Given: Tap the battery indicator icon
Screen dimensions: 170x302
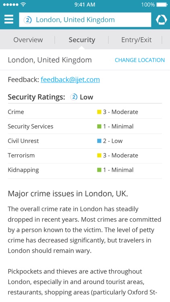Looking at the screenshot, I should tap(162, 4).
